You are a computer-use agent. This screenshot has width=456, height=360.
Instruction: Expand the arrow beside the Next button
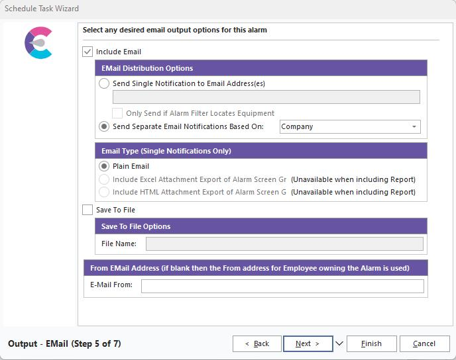[x=339, y=343]
